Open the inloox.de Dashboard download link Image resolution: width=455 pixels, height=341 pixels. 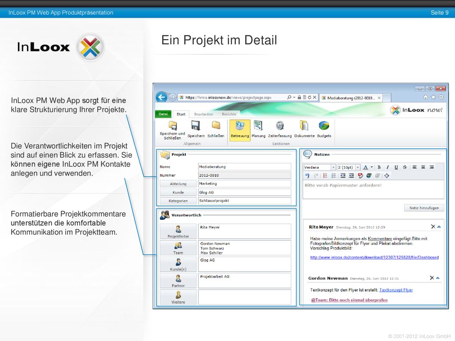pos(374,258)
